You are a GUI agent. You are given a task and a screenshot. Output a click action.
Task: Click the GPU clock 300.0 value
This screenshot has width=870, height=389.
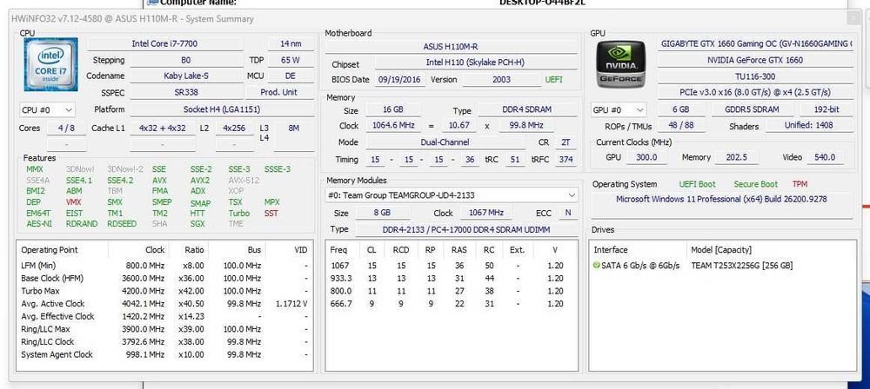646,157
